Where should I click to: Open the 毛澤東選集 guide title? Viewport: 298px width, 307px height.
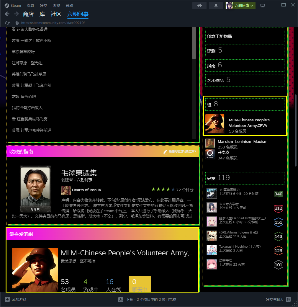[x=79, y=173]
